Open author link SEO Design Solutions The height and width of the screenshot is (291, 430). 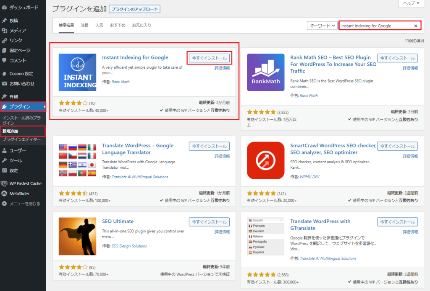(x=129, y=246)
